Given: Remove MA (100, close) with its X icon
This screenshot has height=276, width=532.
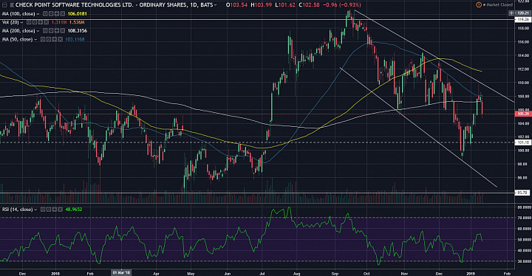Looking at the screenshot, I should pos(62,14).
